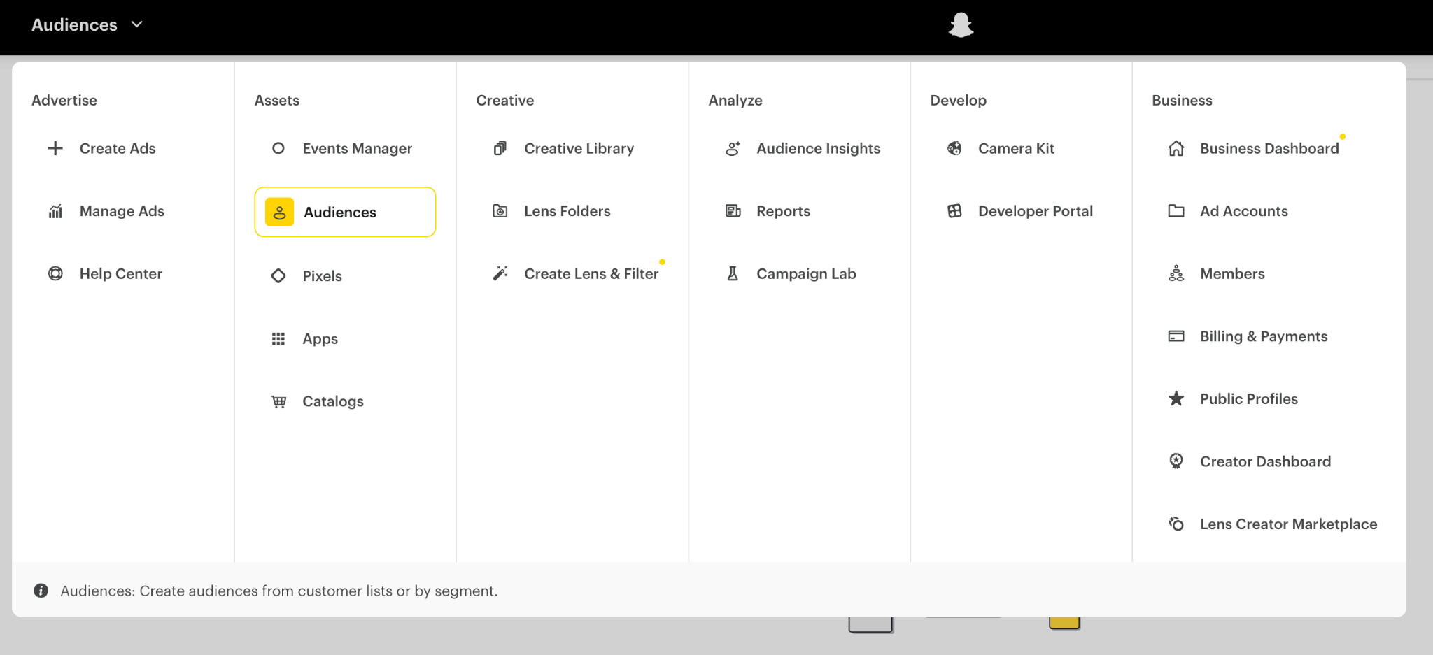This screenshot has height=655, width=1433.
Task: Launch Camera Kit
Action: click(1016, 148)
